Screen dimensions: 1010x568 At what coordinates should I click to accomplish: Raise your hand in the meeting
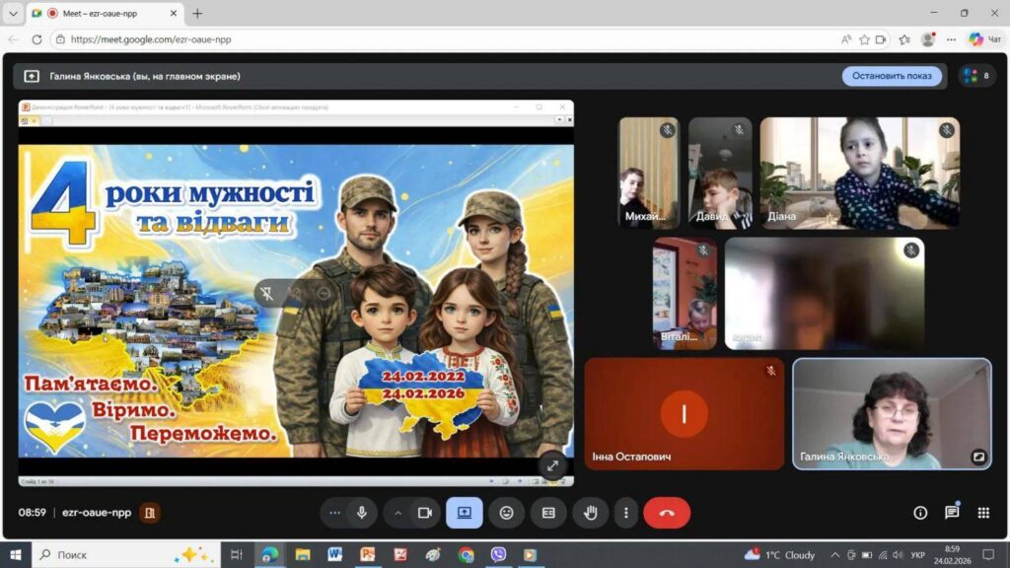591,513
